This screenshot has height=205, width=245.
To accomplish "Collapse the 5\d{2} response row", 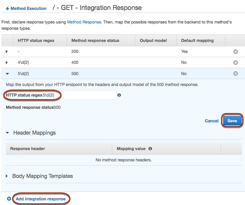I will 7,74.
